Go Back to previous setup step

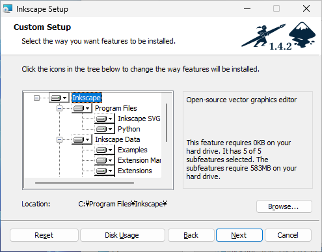coord(191,235)
